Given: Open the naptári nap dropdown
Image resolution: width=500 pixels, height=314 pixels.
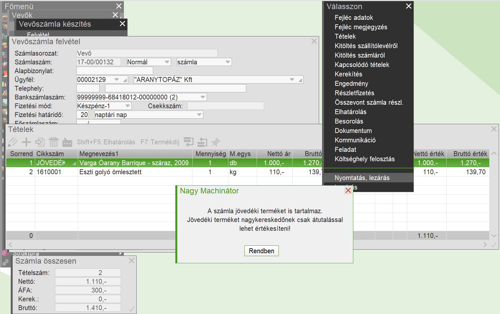Looking at the screenshot, I should coord(199,114).
